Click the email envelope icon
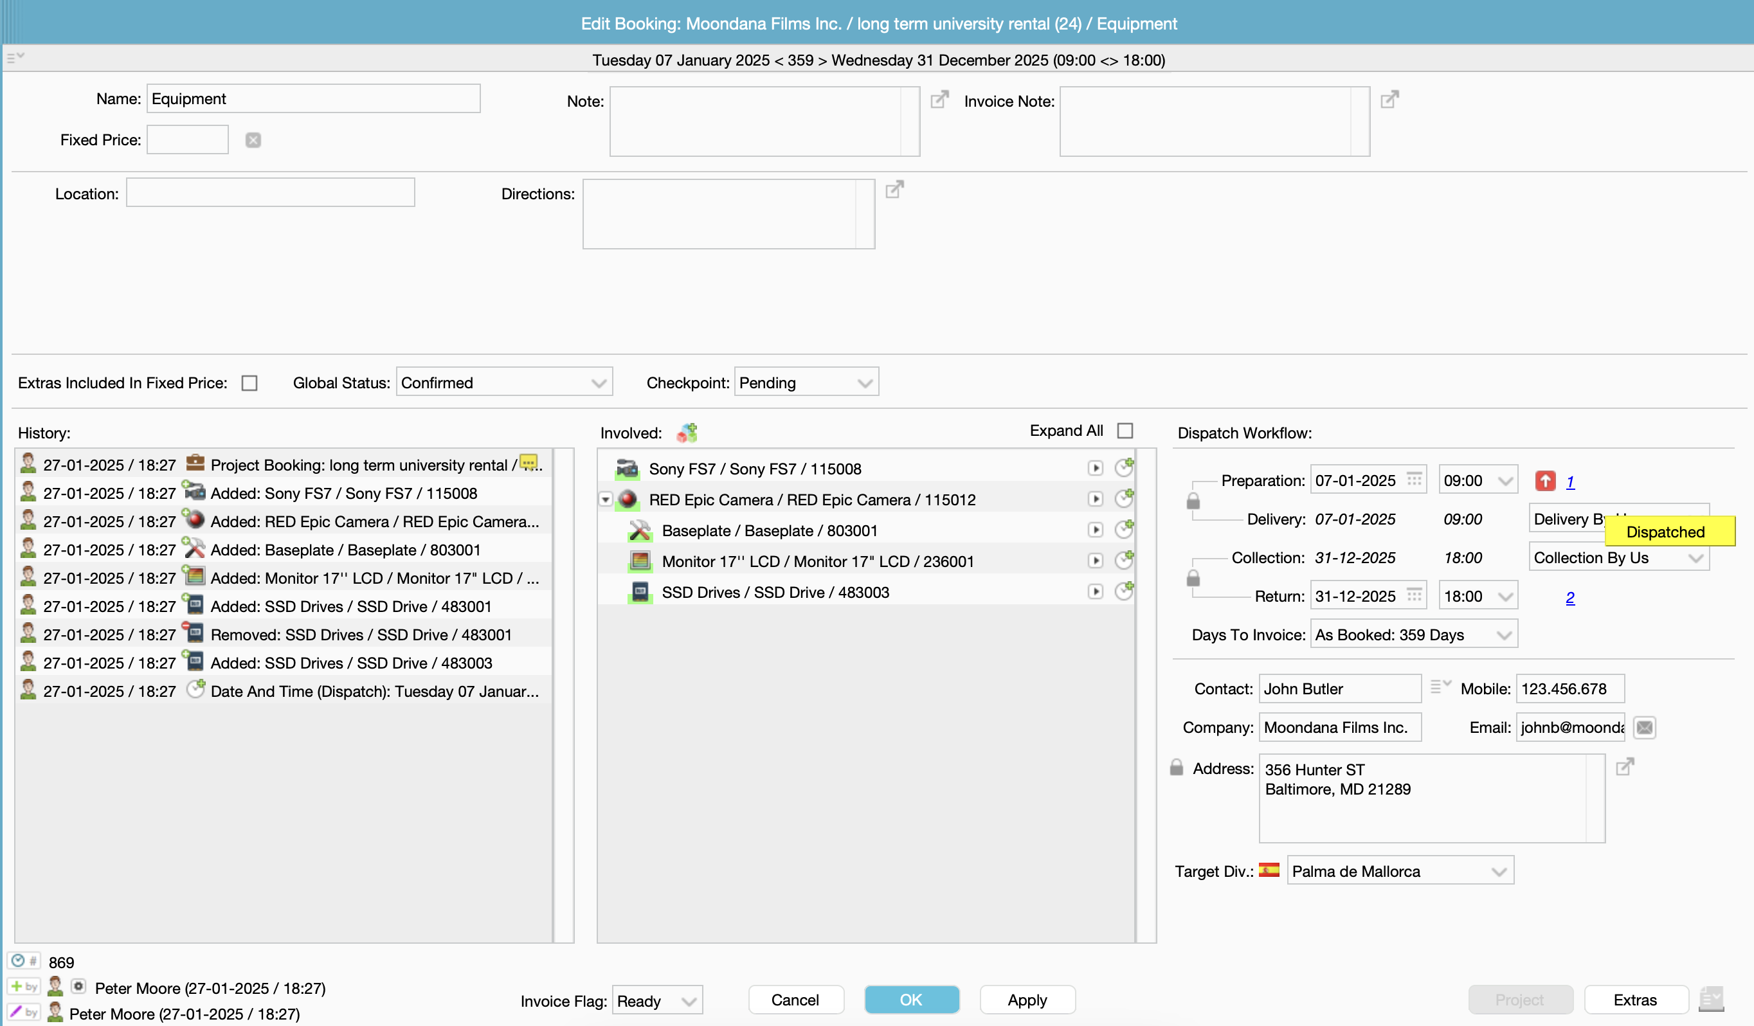The image size is (1754, 1026). [1644, 727]
